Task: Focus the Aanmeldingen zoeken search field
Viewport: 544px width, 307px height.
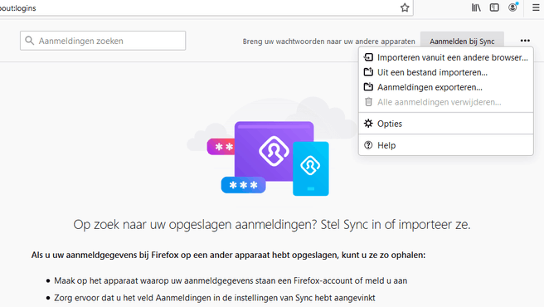Action: pyautogui.click(x=103, y=41)
